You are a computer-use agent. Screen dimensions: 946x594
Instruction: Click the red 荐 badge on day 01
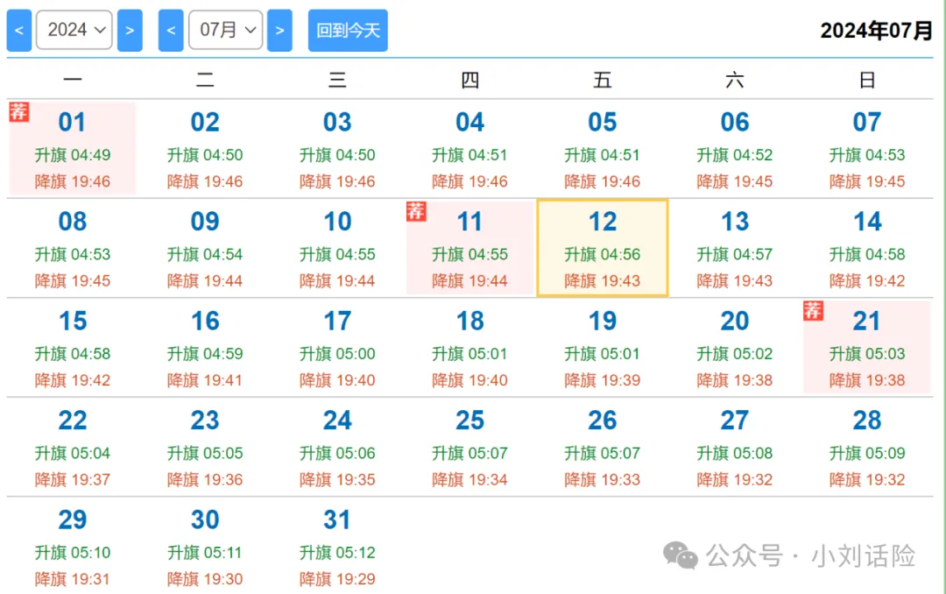pos(18,111)
